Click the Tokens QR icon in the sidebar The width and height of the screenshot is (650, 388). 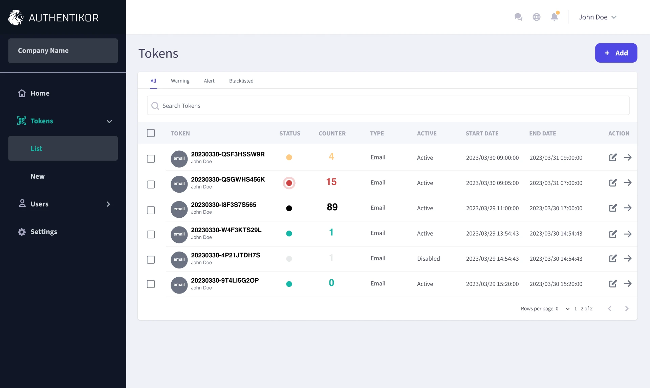pyautogui.click(x=22, y=121)
